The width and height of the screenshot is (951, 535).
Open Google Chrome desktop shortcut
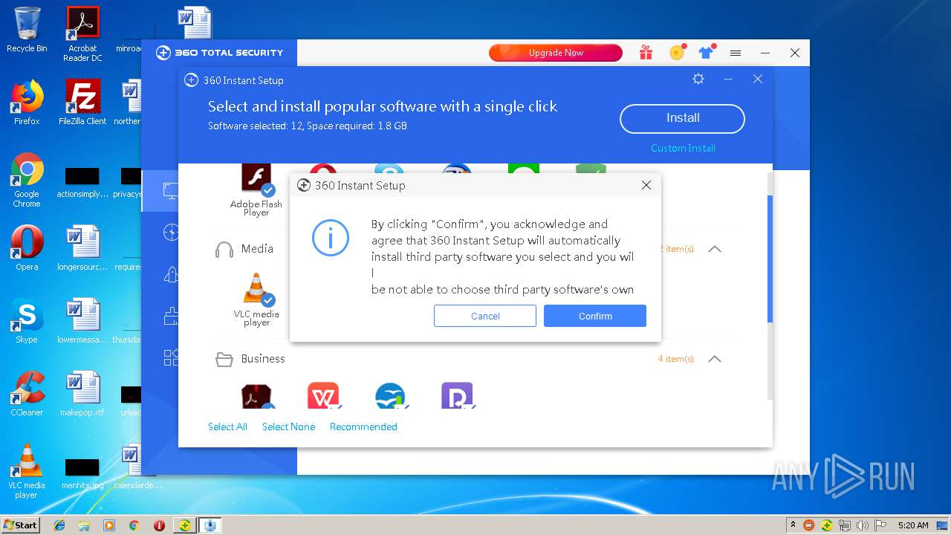(x=27, y=180)
